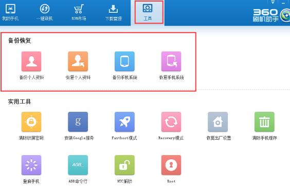
Task: Click the 重启手机 restart phone icon
Action: pos(31,165)
